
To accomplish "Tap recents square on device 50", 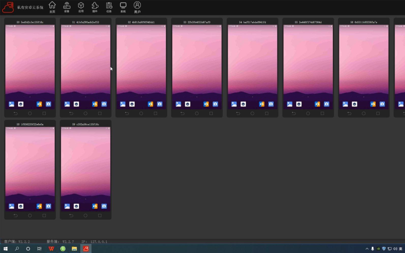I will [x=44, y=113].
